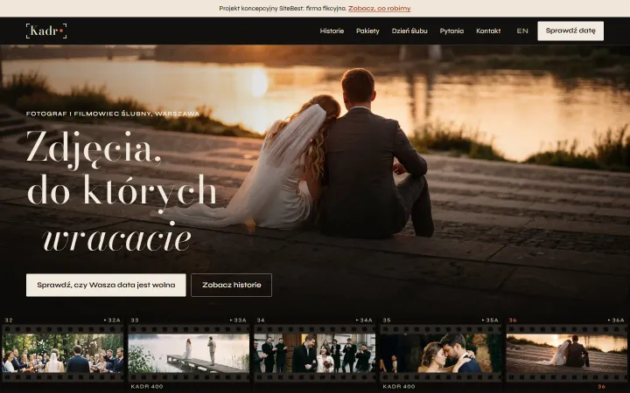The height and width of the screenshot is (393, 630).
Task: Go to Dzień ślubu section
Action: (409, 31)
